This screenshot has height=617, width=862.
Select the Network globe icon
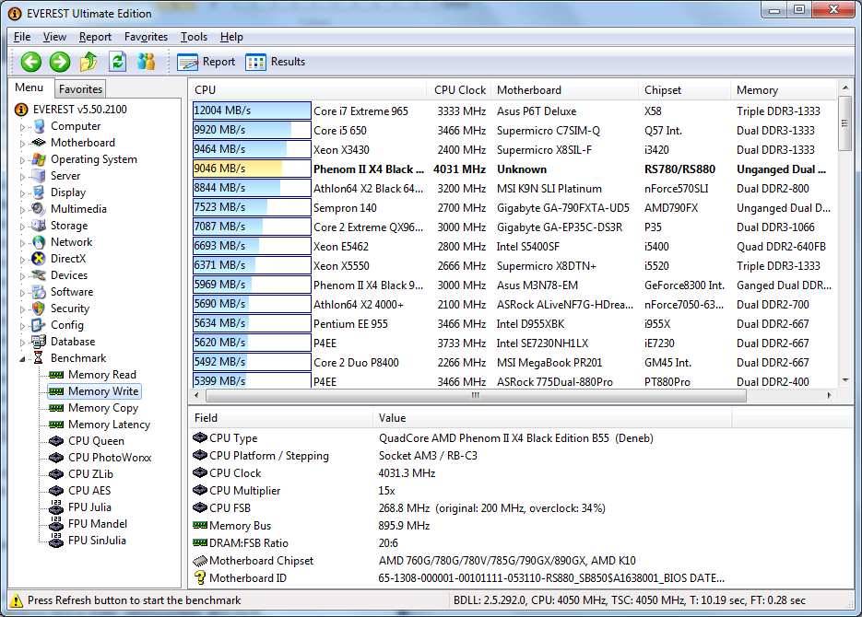tap(39, 242)
